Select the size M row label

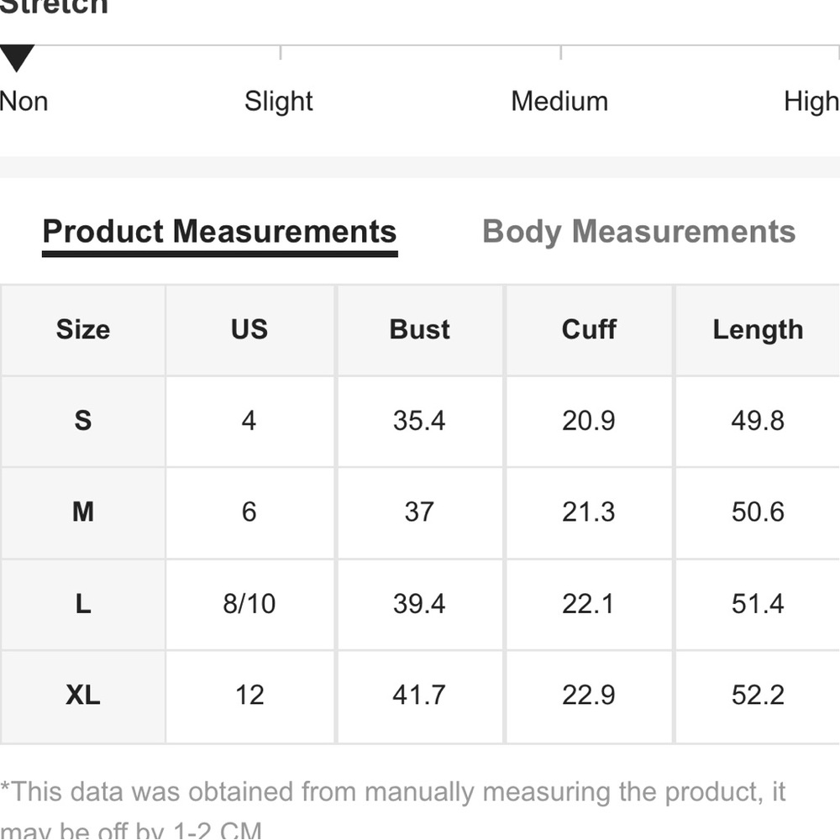83,512
